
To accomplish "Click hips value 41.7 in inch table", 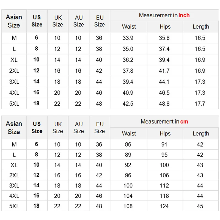I will (164, 71).
